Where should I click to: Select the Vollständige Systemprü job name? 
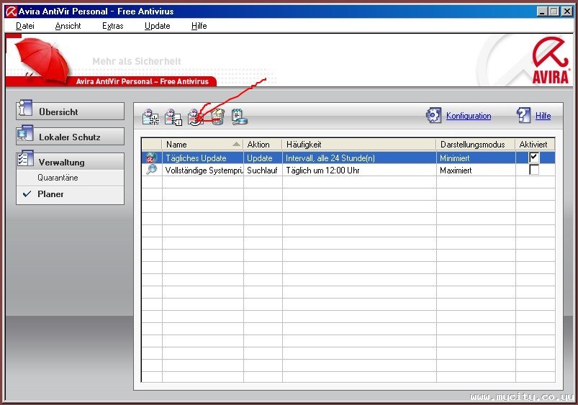204,170
